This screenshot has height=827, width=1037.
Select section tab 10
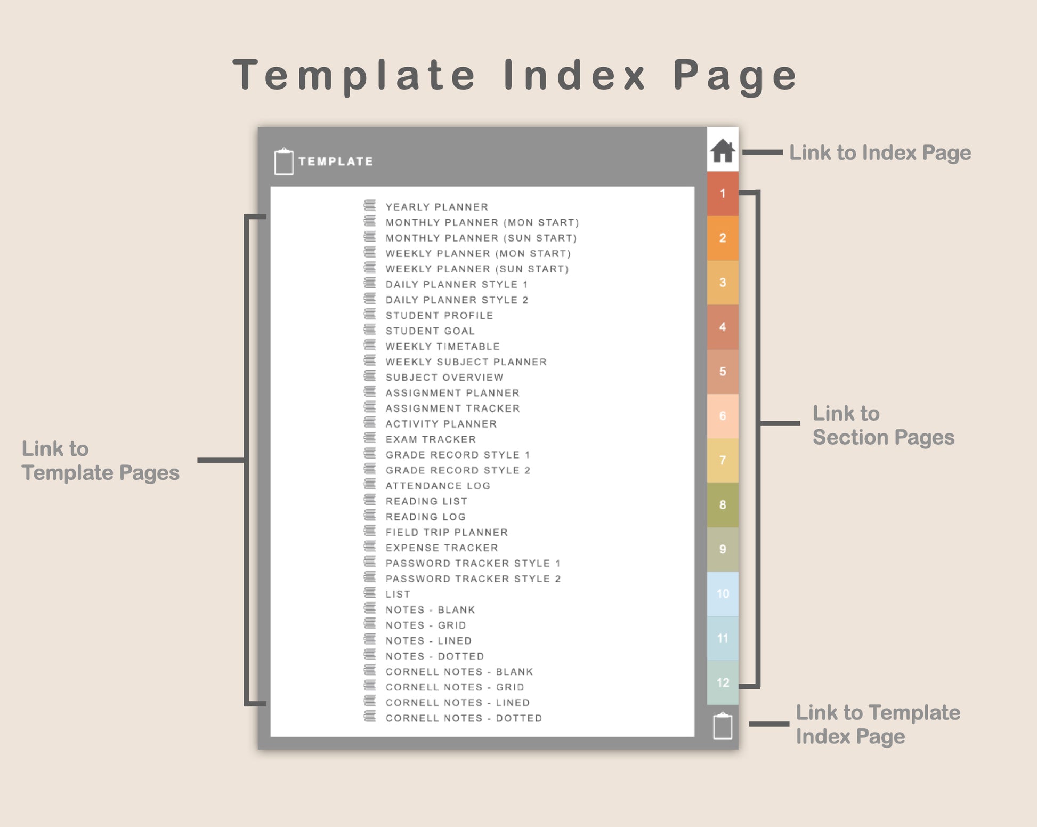click(x=722, y=593)
